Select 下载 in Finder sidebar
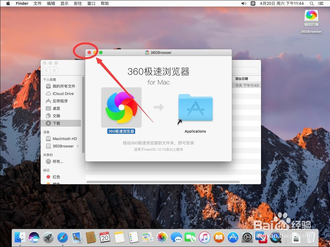Screen dimensions: 330x247 [x=61, y=123]
